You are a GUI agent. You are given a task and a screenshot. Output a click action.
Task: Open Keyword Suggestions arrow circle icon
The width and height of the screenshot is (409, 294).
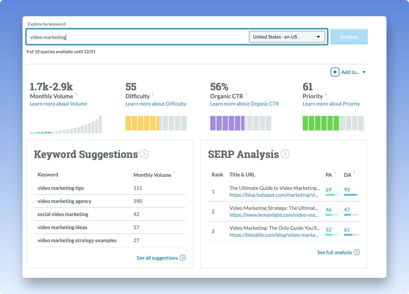pos(144,154)
